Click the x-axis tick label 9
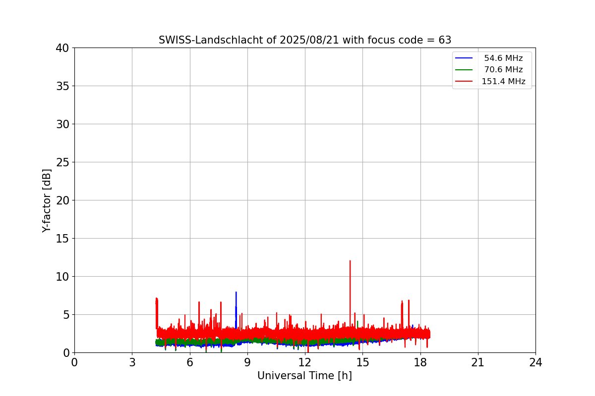Screen dimensions: 595x396 point(247,362)
